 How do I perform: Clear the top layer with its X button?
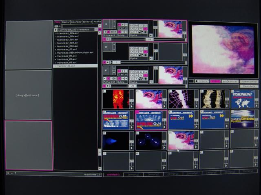(x=106, y=24)
